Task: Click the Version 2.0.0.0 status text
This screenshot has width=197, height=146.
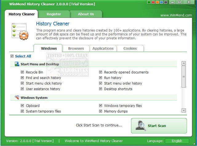Action: click(30, 141)
